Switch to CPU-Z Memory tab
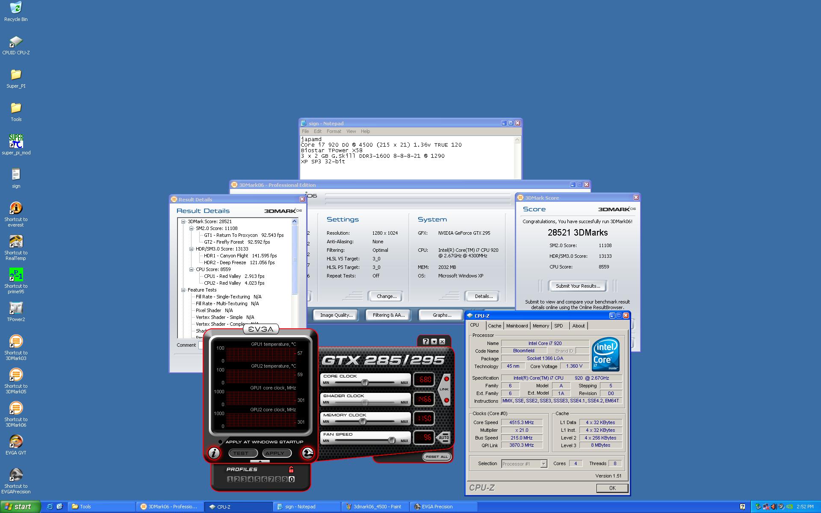 tap(541, 326)
